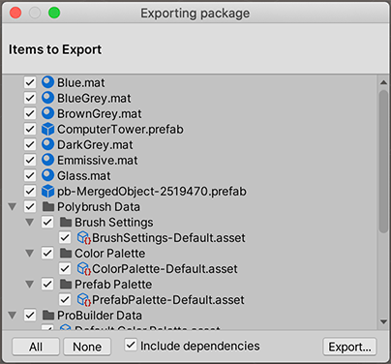Screen dimensions: 391x364
Task: Select the ColorPalette-Default.asset file name
Action: point(165,269)
